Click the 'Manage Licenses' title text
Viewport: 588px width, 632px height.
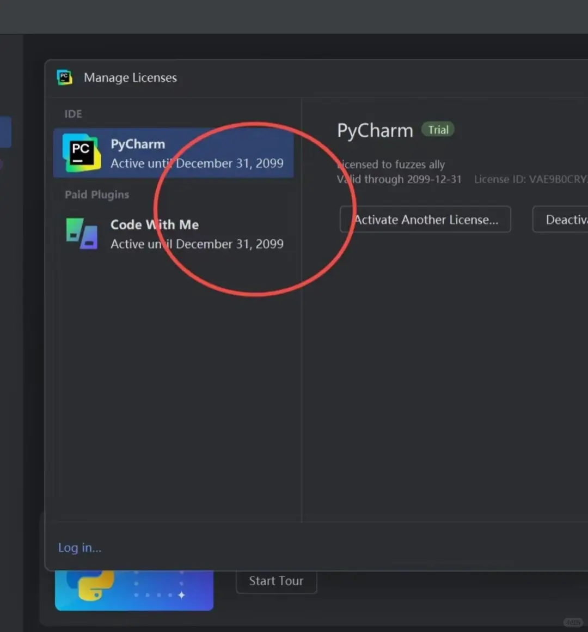[130, 77]
